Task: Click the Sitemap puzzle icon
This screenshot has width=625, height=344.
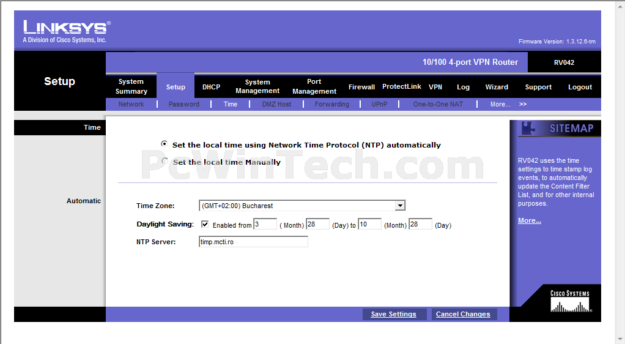Action: [528, 128]
